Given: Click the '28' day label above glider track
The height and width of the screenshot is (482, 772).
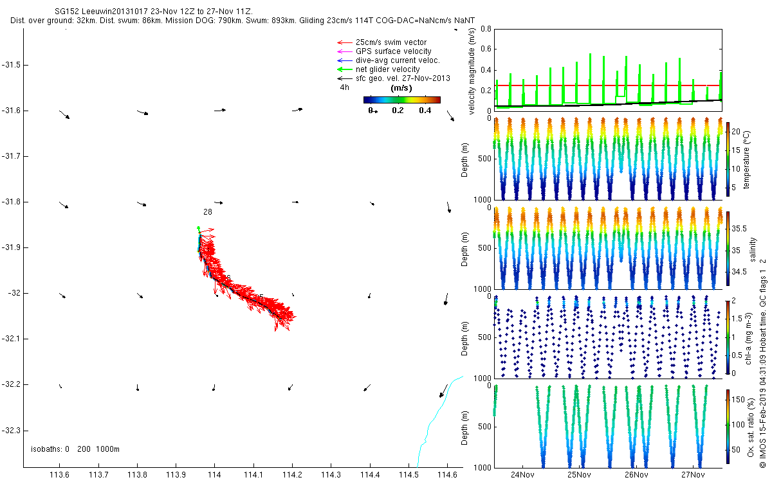Looking at the screenshot, I should coord(207,211).
